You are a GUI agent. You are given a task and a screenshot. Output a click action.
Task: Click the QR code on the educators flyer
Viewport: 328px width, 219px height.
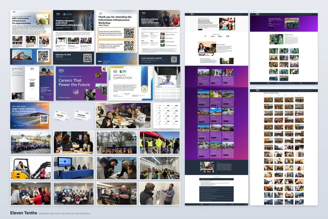coord(87,58)
